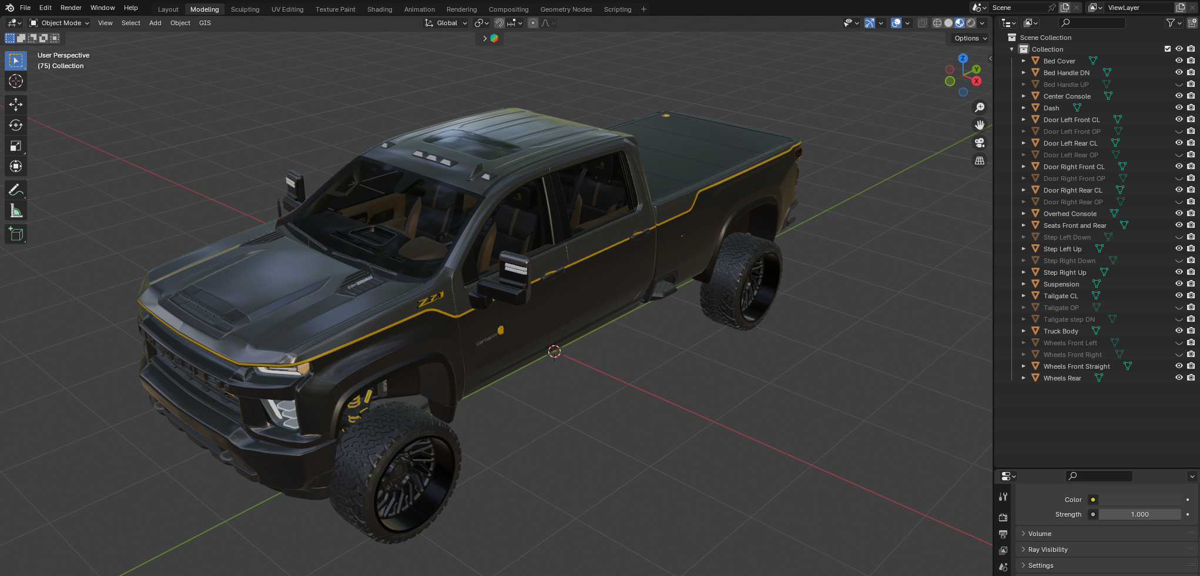Hide the Truck Body object

click(x=1179, y=331)
